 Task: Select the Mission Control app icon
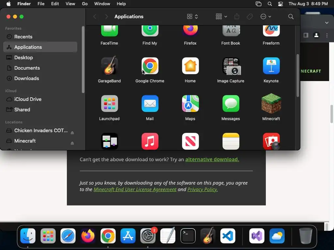coord(109,141)
